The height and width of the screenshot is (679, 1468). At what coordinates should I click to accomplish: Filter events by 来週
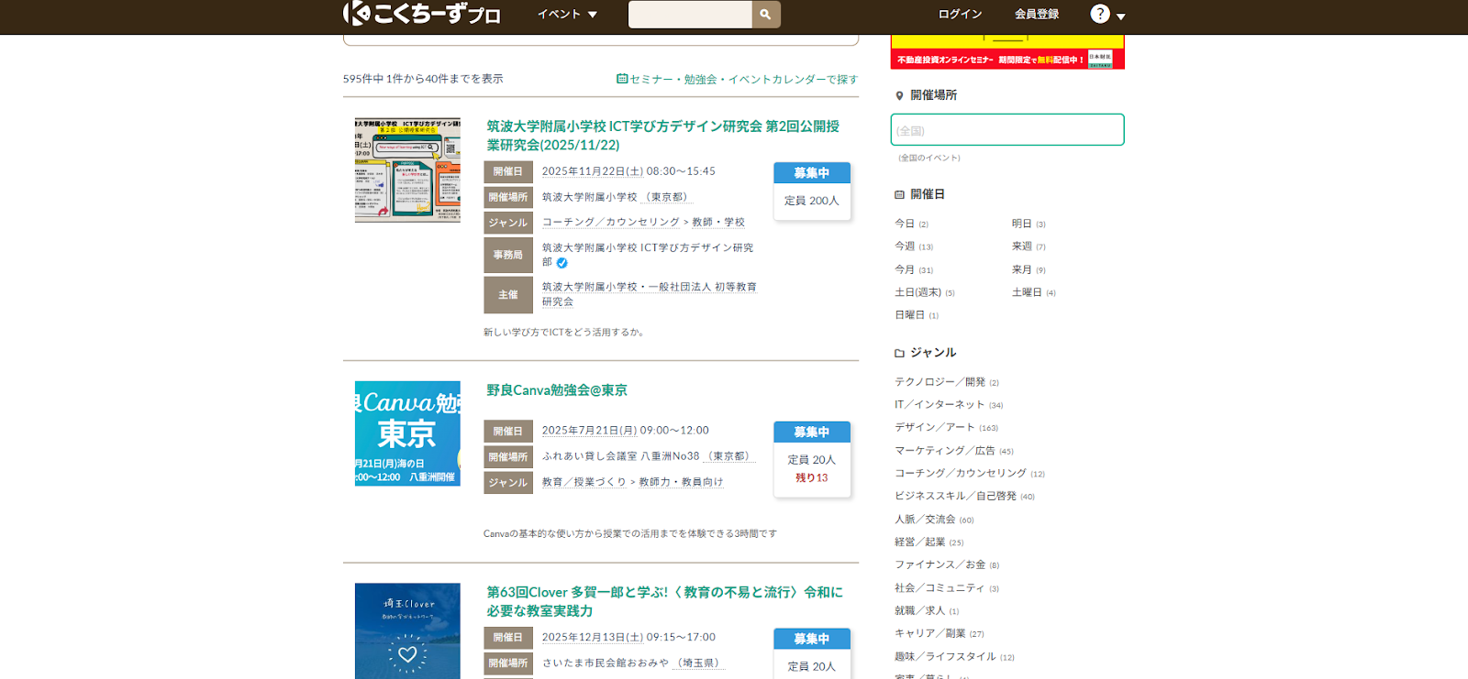point(1022,246)
